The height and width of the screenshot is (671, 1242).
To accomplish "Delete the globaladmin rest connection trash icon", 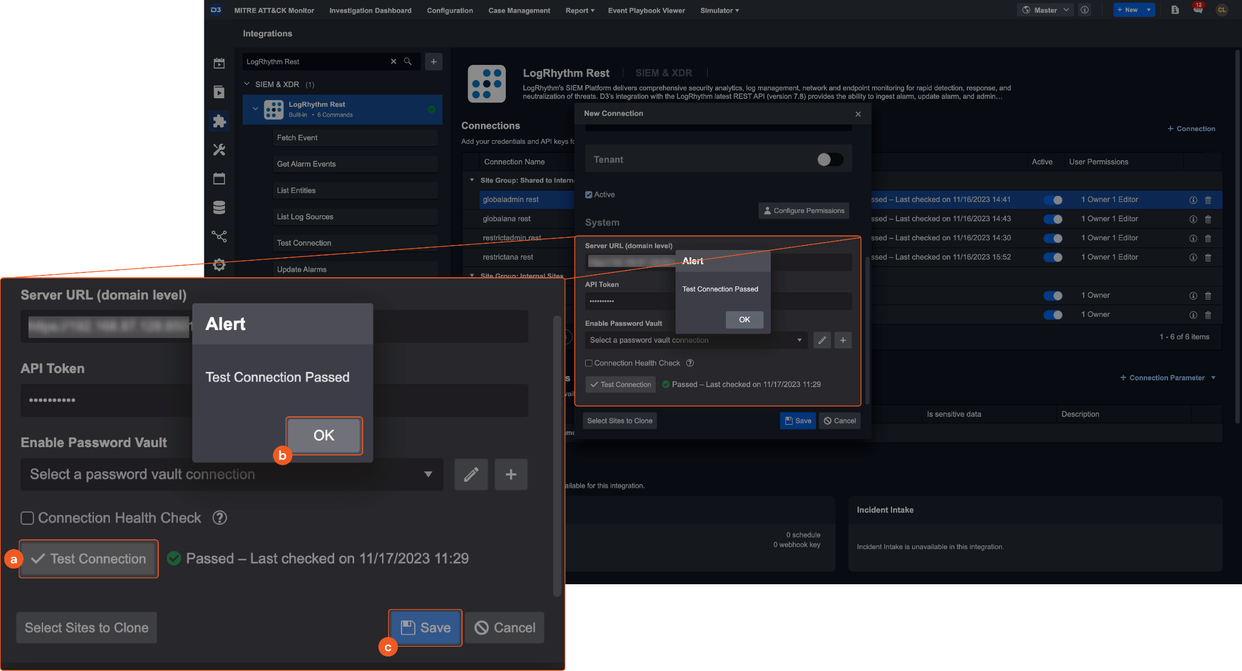I will (x=1207, y=200).
